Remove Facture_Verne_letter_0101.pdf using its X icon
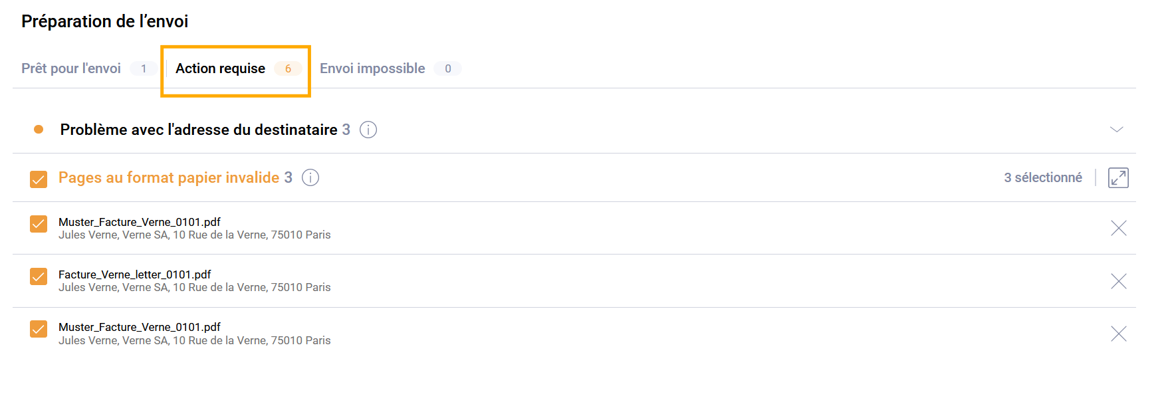The image size is (1172, 420). pyautogui.click(x=1118, y=281)
